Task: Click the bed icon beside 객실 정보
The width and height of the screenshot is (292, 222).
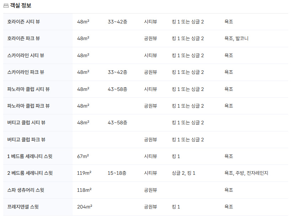Action: 6,6
